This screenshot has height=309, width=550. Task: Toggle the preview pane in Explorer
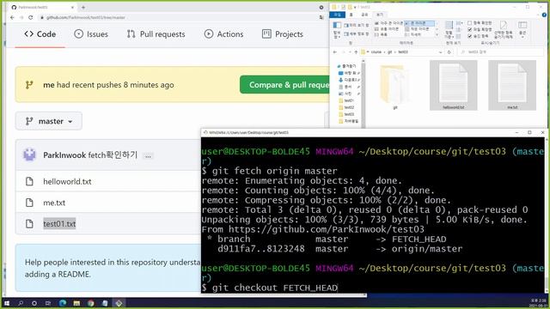(356, 25)
